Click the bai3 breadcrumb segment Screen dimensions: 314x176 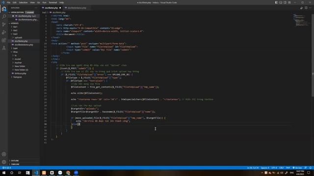tap(44, 12)
